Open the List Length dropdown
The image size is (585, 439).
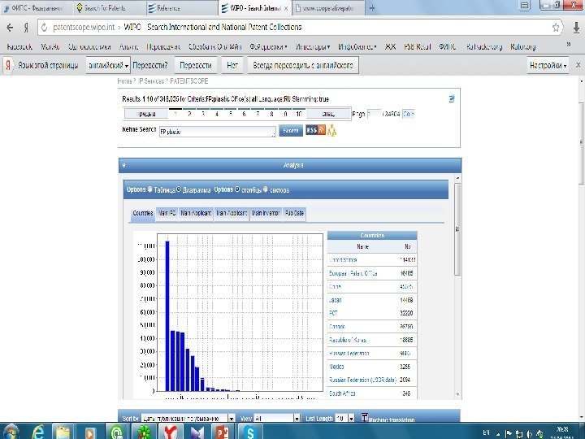(x=344, y=419)
